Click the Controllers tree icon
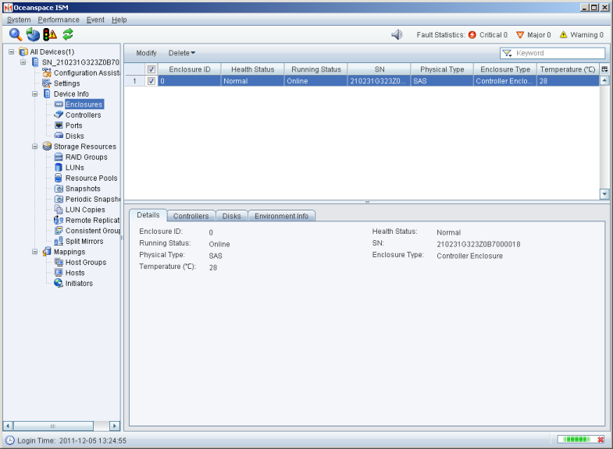613x449 pixels. 59,115
